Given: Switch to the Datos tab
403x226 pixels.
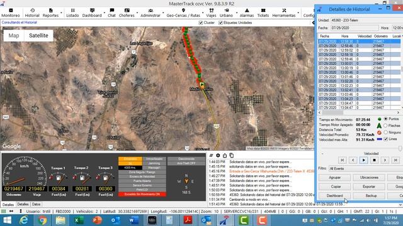Looking at the screenshot, I should (37, 204).
